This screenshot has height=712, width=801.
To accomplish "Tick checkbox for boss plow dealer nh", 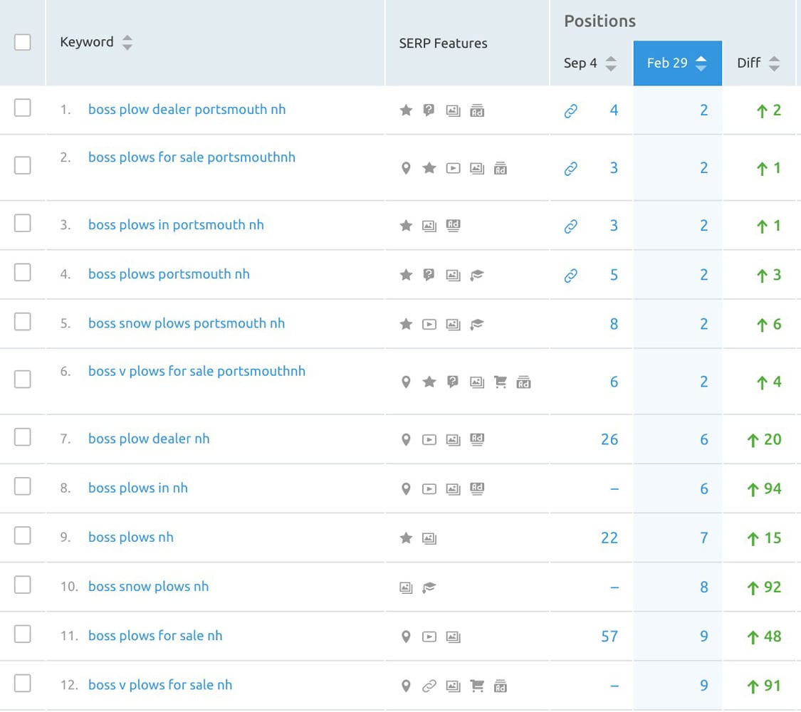I will coord(23,437).
